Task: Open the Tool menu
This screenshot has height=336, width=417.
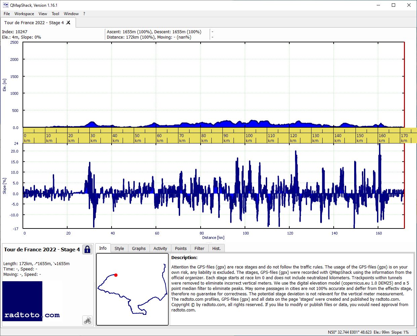Action: [x=55, y=14]
